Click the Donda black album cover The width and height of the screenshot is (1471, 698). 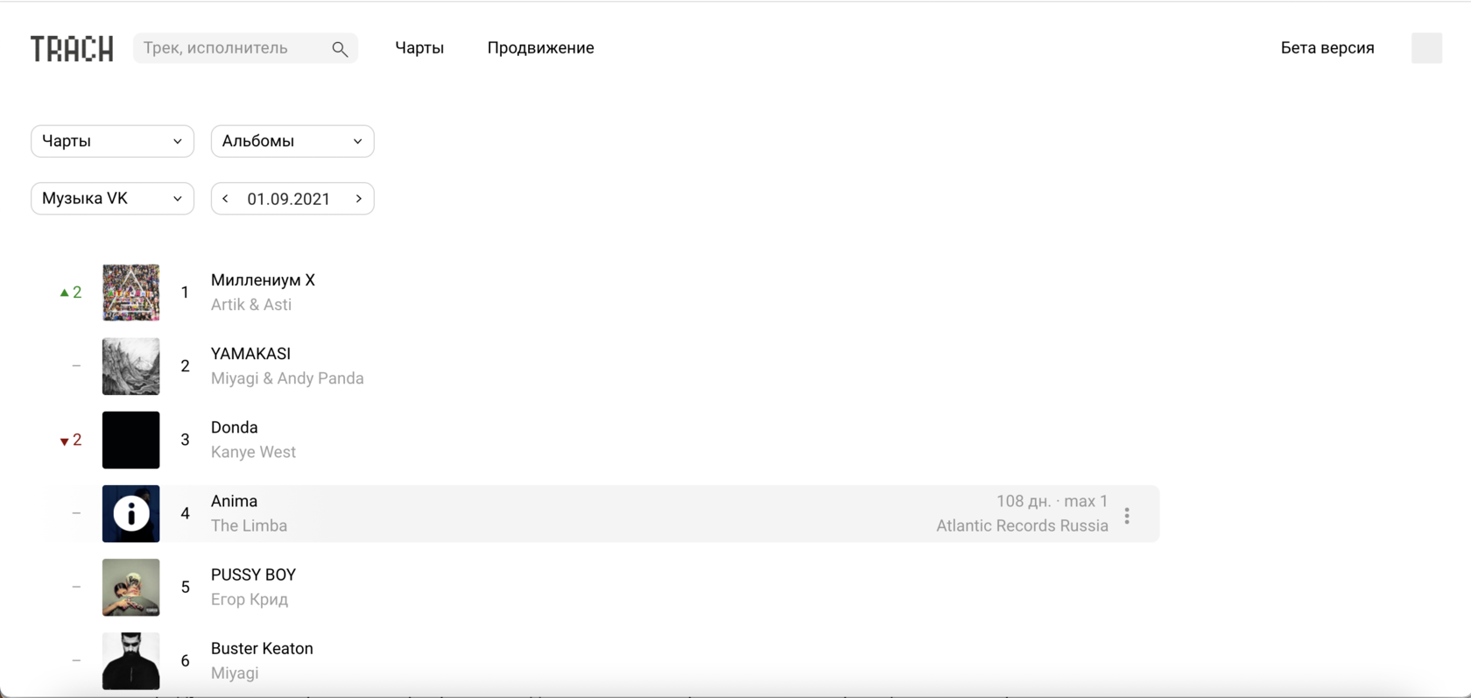(x=131, y=440)
